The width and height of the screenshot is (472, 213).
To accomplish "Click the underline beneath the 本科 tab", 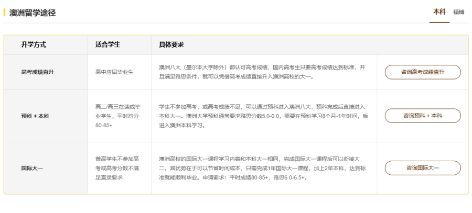I will click(439, 22).
